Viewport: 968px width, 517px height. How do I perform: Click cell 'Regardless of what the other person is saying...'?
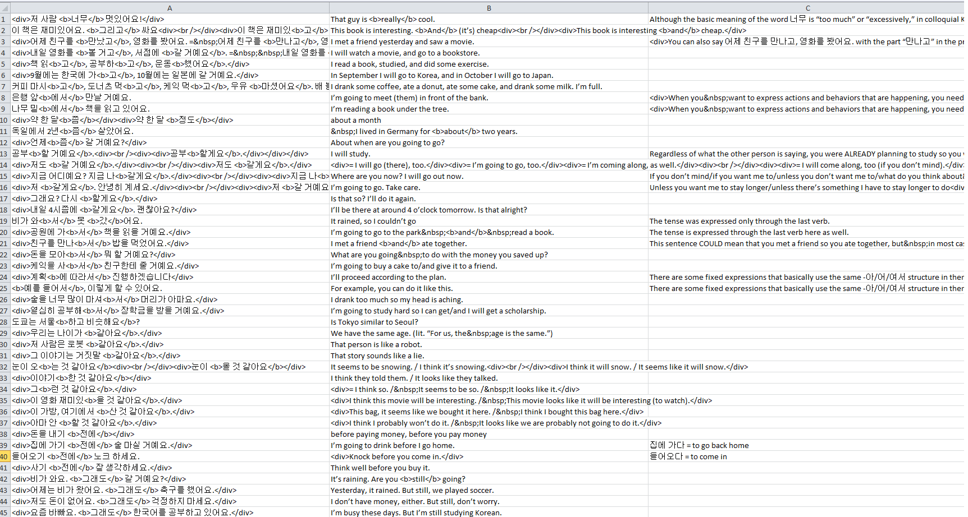[807, 154]
